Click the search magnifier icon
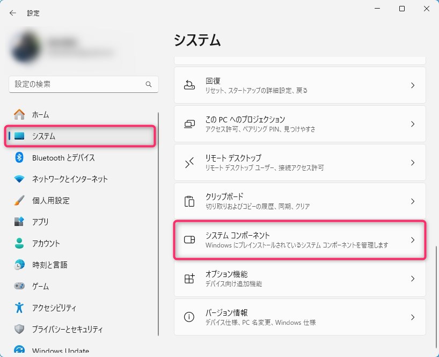Screen dimensions: 439x357 click(149, 85)
